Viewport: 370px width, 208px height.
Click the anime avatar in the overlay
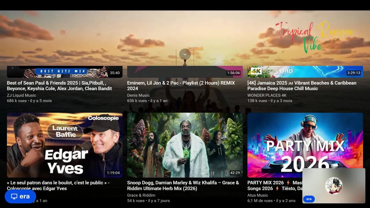click(x=334, y=185)
